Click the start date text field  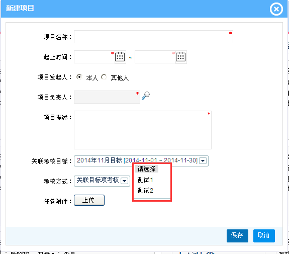point(94,57)
